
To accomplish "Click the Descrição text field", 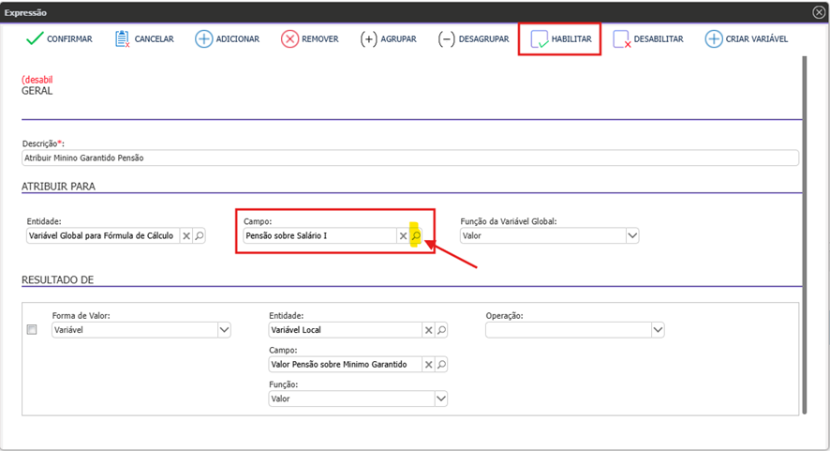I will tap(409, 158).
